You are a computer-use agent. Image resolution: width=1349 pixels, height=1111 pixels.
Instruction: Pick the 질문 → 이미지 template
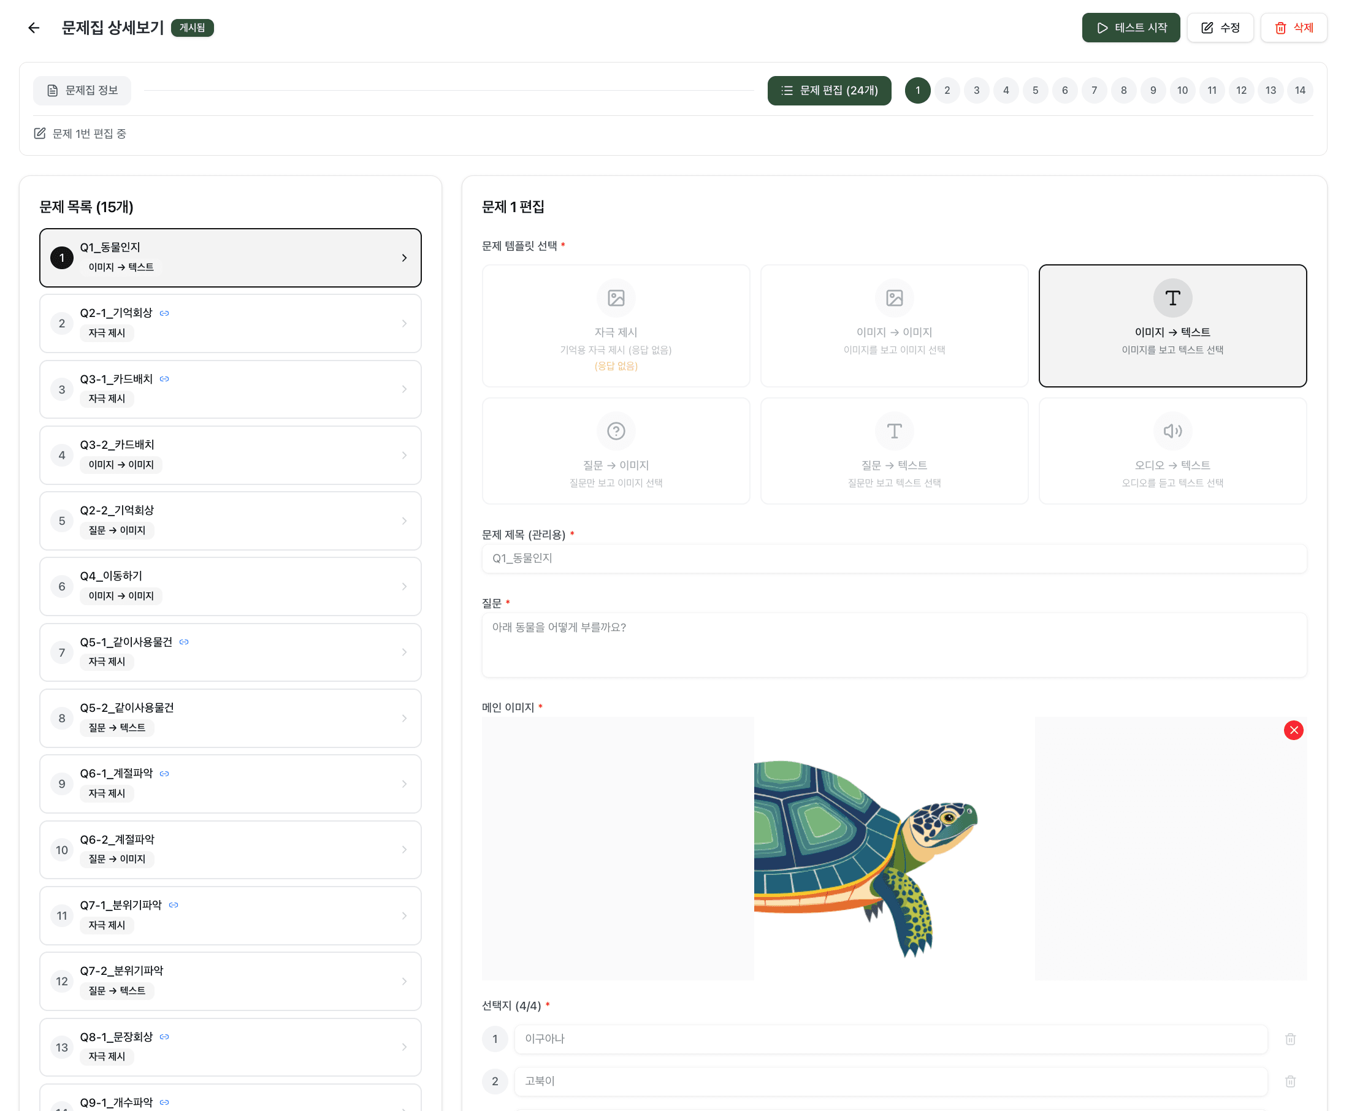click(615, 451)
